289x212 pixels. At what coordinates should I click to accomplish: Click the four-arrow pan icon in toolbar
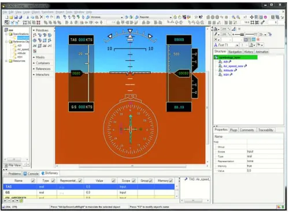tap(251, 17)
